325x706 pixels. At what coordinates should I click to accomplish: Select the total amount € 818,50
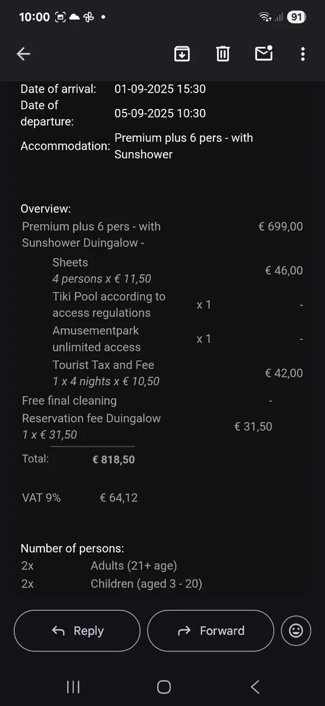(114, 459)
